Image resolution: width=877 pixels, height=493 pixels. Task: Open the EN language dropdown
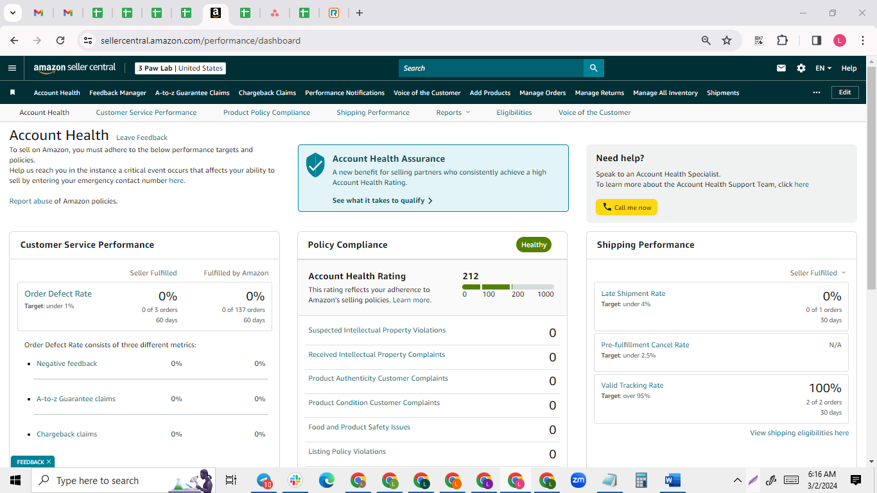pyautogui.click(x=823, y=68)
